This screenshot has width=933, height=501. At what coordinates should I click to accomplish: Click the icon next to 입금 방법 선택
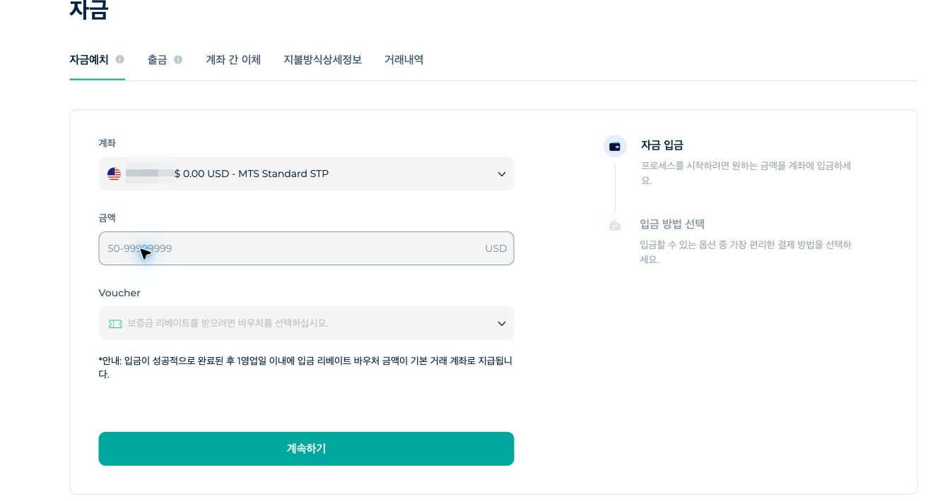(615, 225)
